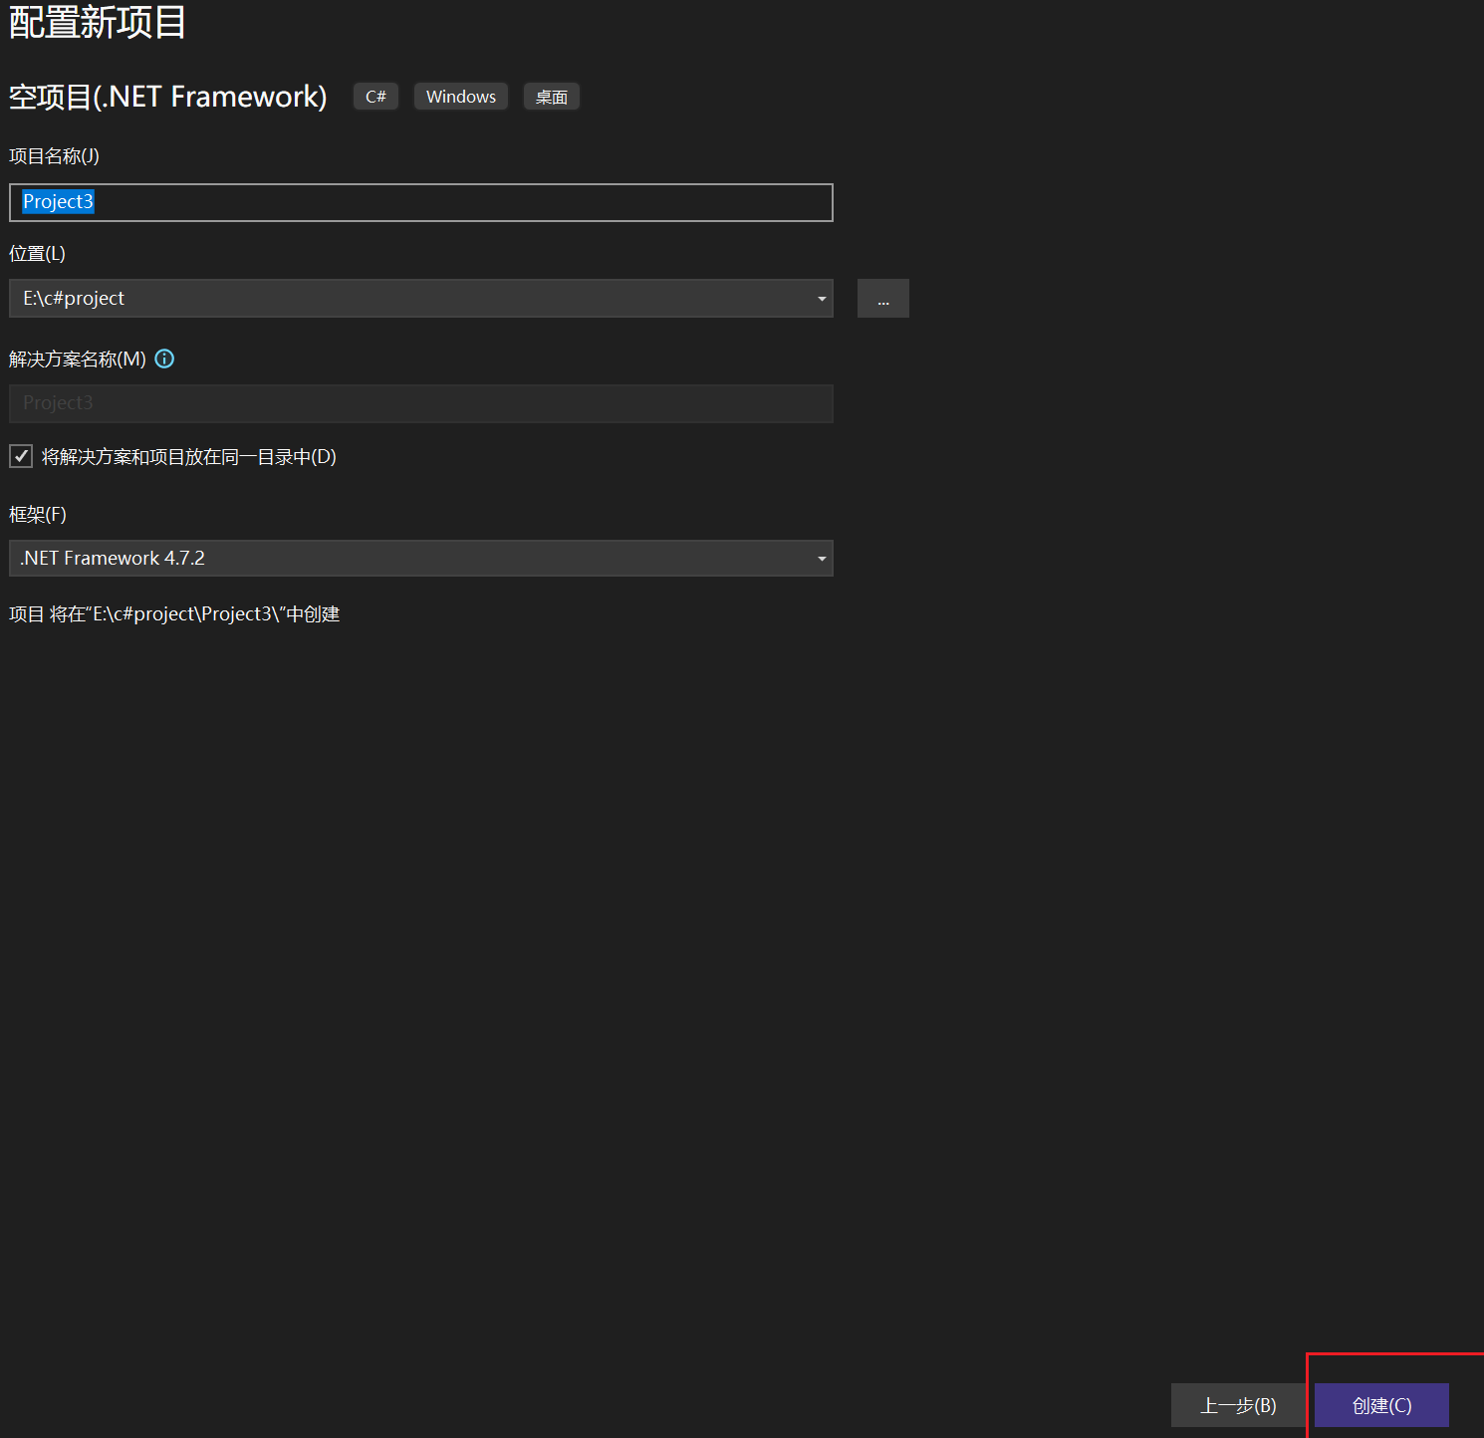
Task: Click the 解决方案名称(M) label
Action: [78, 359]
